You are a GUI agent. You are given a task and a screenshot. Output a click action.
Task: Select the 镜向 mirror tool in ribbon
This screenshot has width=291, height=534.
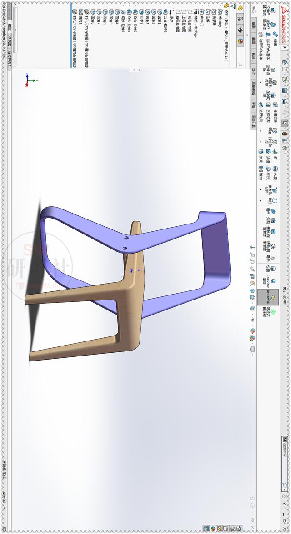261,173
